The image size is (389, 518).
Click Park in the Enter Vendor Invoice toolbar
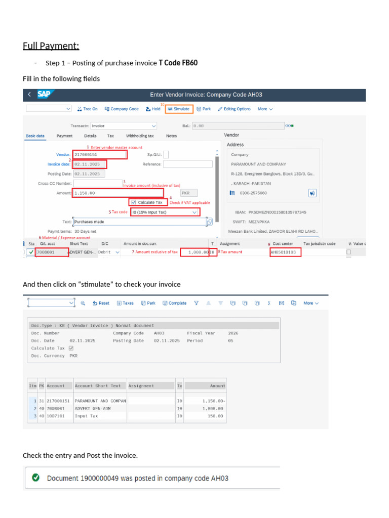coord(204,109)
